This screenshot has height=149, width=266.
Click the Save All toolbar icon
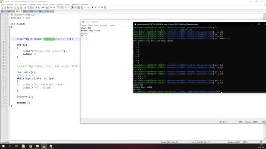point(11,7)
